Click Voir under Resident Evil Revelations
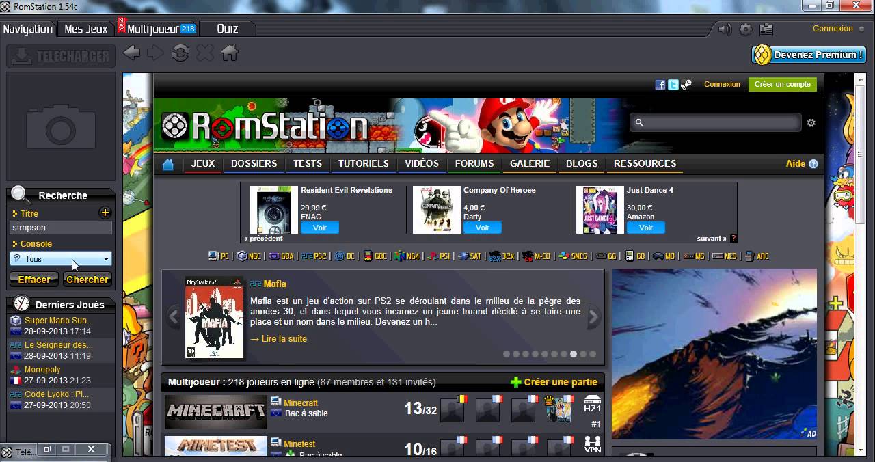875x462 pixels. (x=320, y=228)
